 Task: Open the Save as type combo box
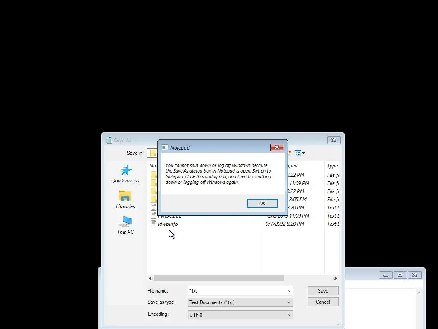240,302
